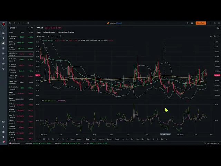Open the VS compare tool
The image size is (221, 166).
click(56, 36)
